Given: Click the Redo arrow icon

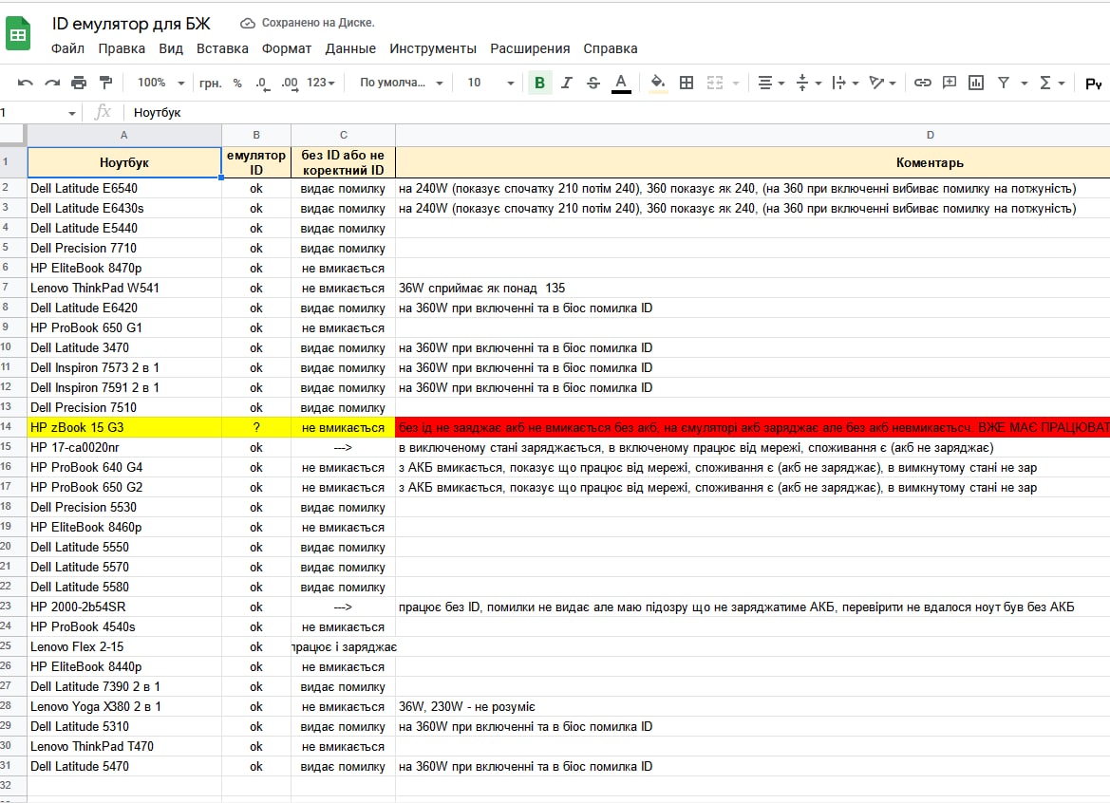Looking at the screenshot, I should pyautogui.click(x=51, y=83).
